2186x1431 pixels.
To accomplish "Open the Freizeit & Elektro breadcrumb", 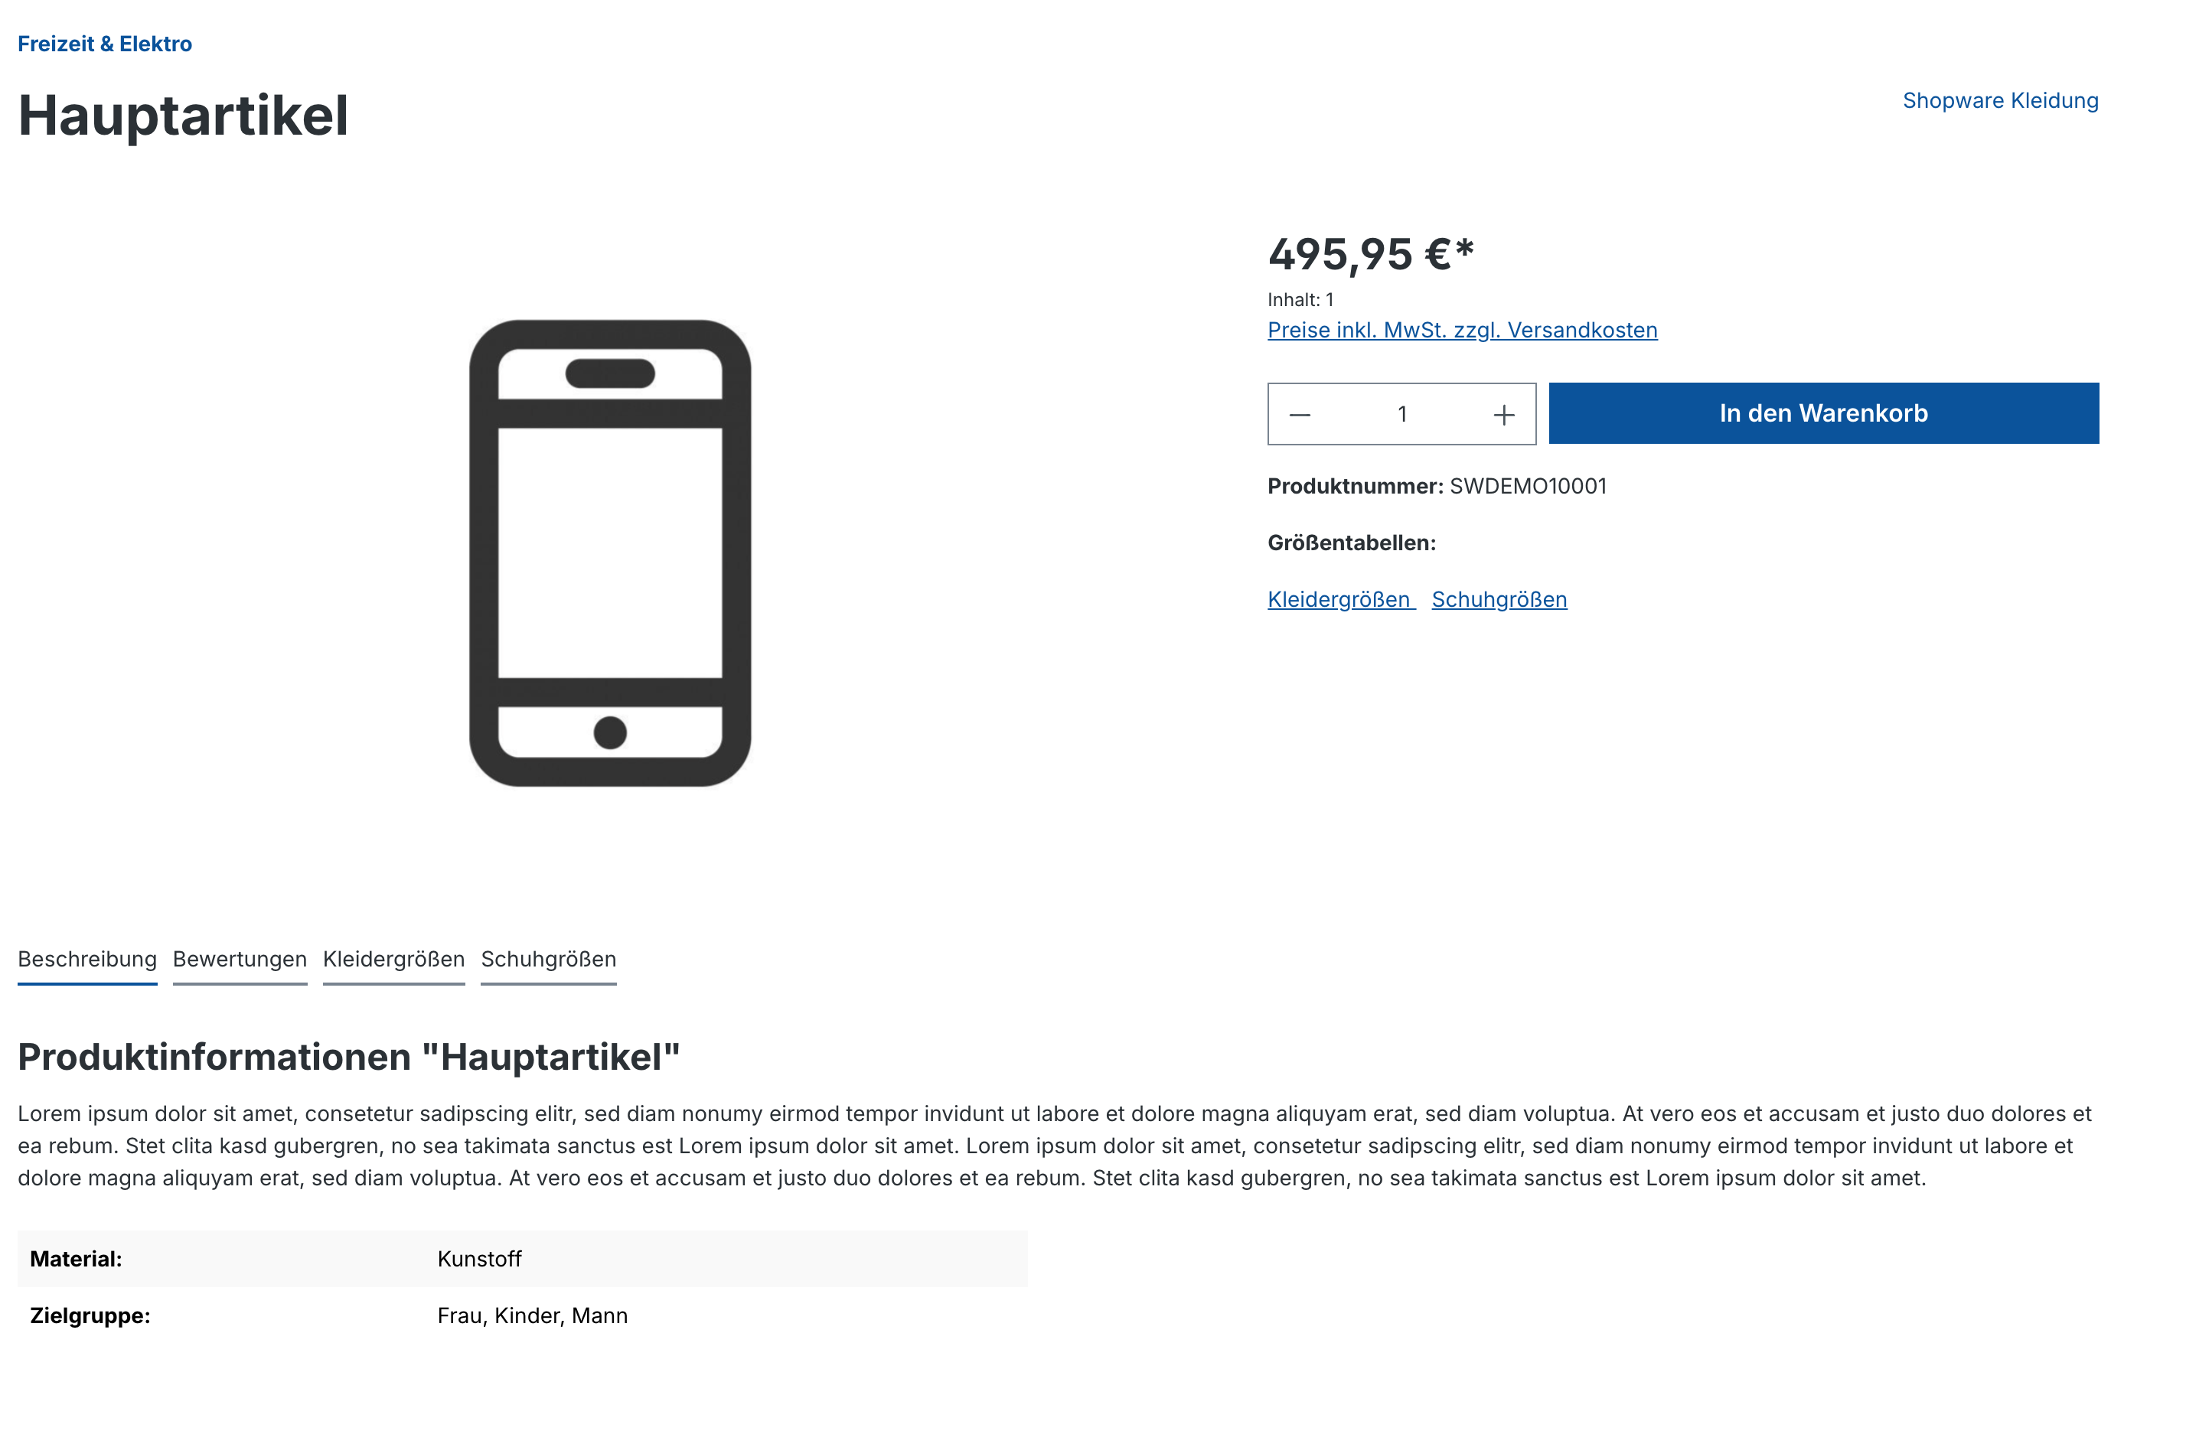I will pos(105,44).
